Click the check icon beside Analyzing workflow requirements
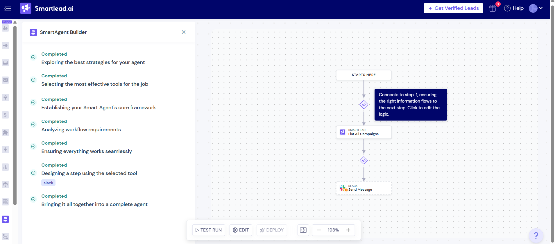The image size is (555, 244). tap(33, 125)
